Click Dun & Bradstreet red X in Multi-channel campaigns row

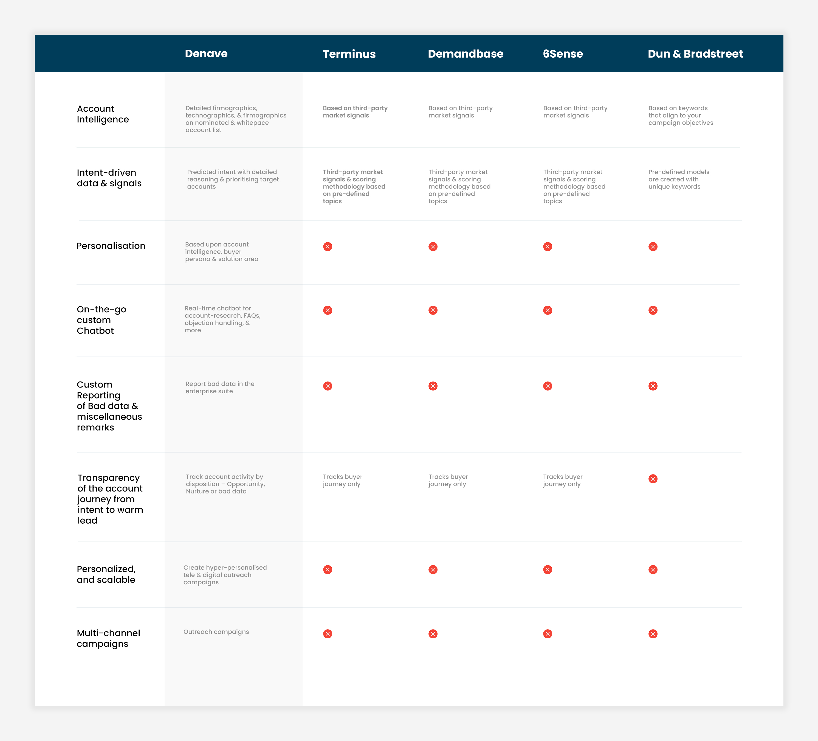pyautogui.click(x=653, y=634)
